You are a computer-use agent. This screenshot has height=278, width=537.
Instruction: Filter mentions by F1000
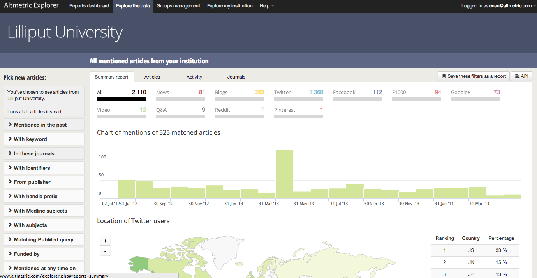coord(417,95)
